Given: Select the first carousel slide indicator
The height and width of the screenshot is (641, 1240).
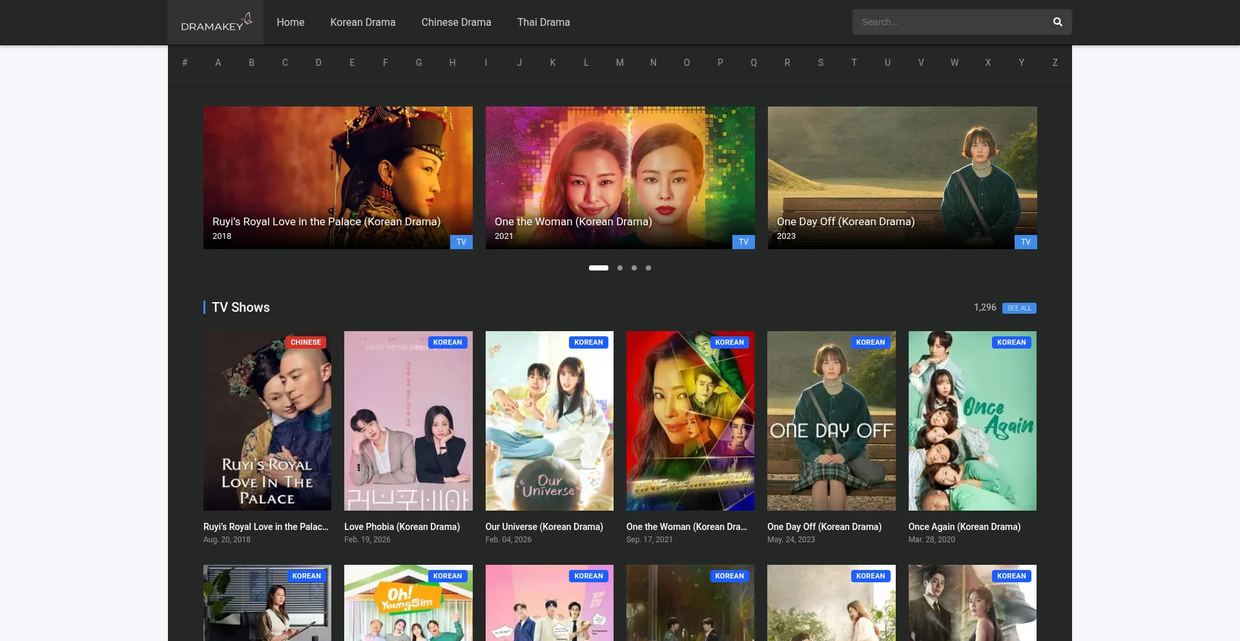Looking at the screenshot, I should [x=599, y=268].
